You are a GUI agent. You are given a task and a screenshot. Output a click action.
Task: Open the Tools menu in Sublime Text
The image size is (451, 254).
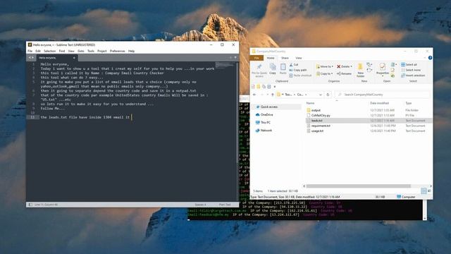pos(91,51)
